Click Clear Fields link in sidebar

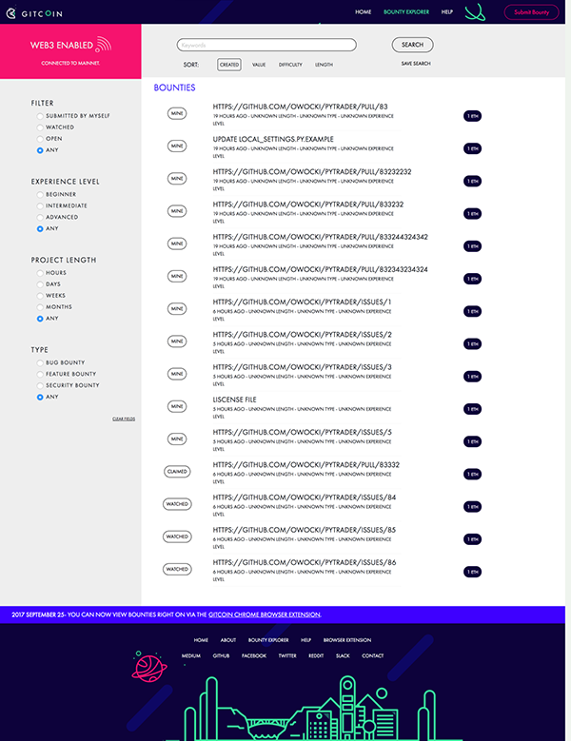coord(124,419)
